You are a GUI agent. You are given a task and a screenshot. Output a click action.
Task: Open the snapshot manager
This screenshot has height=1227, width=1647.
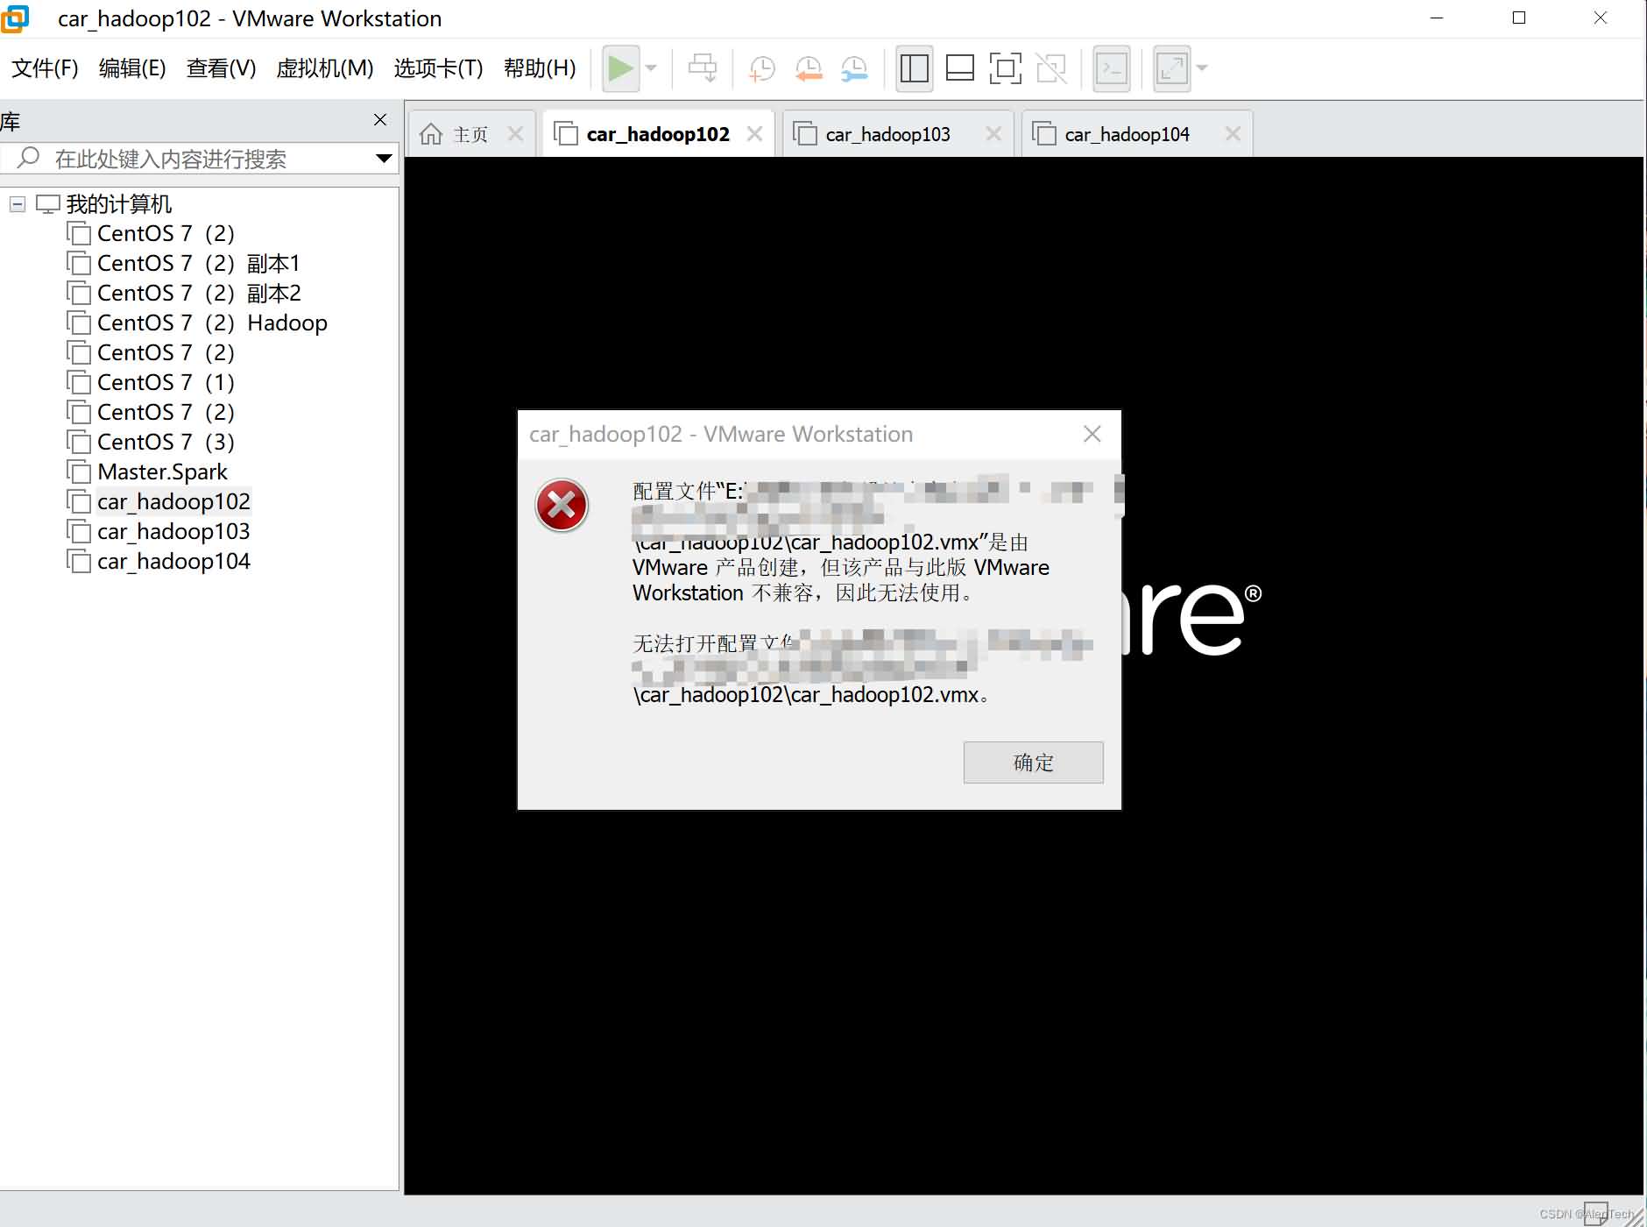(854, 67)
